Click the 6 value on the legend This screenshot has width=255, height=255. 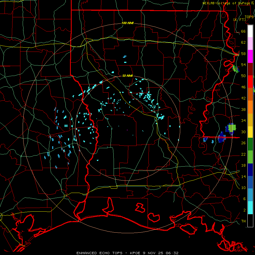click(245, 199)
